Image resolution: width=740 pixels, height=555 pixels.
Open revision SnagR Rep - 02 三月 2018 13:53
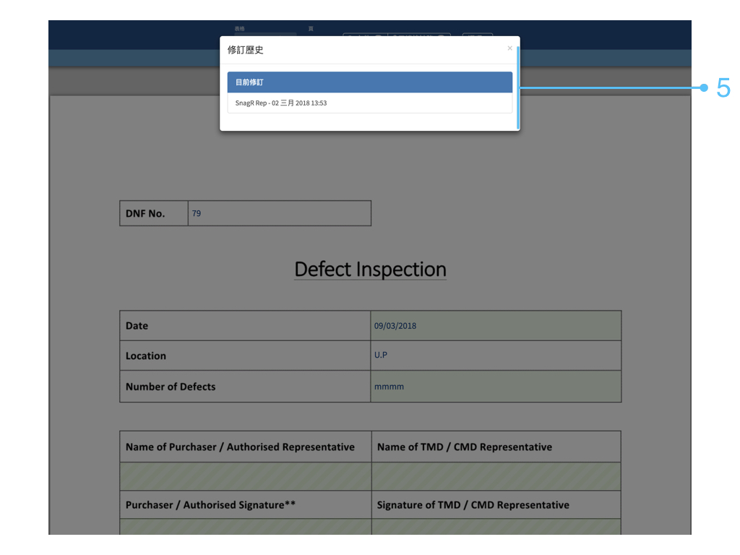click(x=369, y=103)
